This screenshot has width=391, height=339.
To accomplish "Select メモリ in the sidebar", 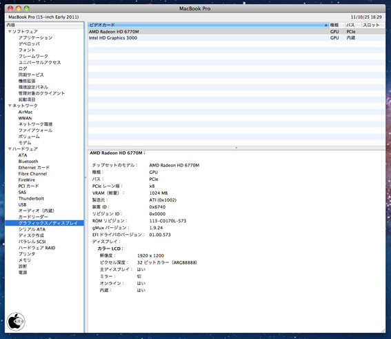I will click(x=25, y=260).
